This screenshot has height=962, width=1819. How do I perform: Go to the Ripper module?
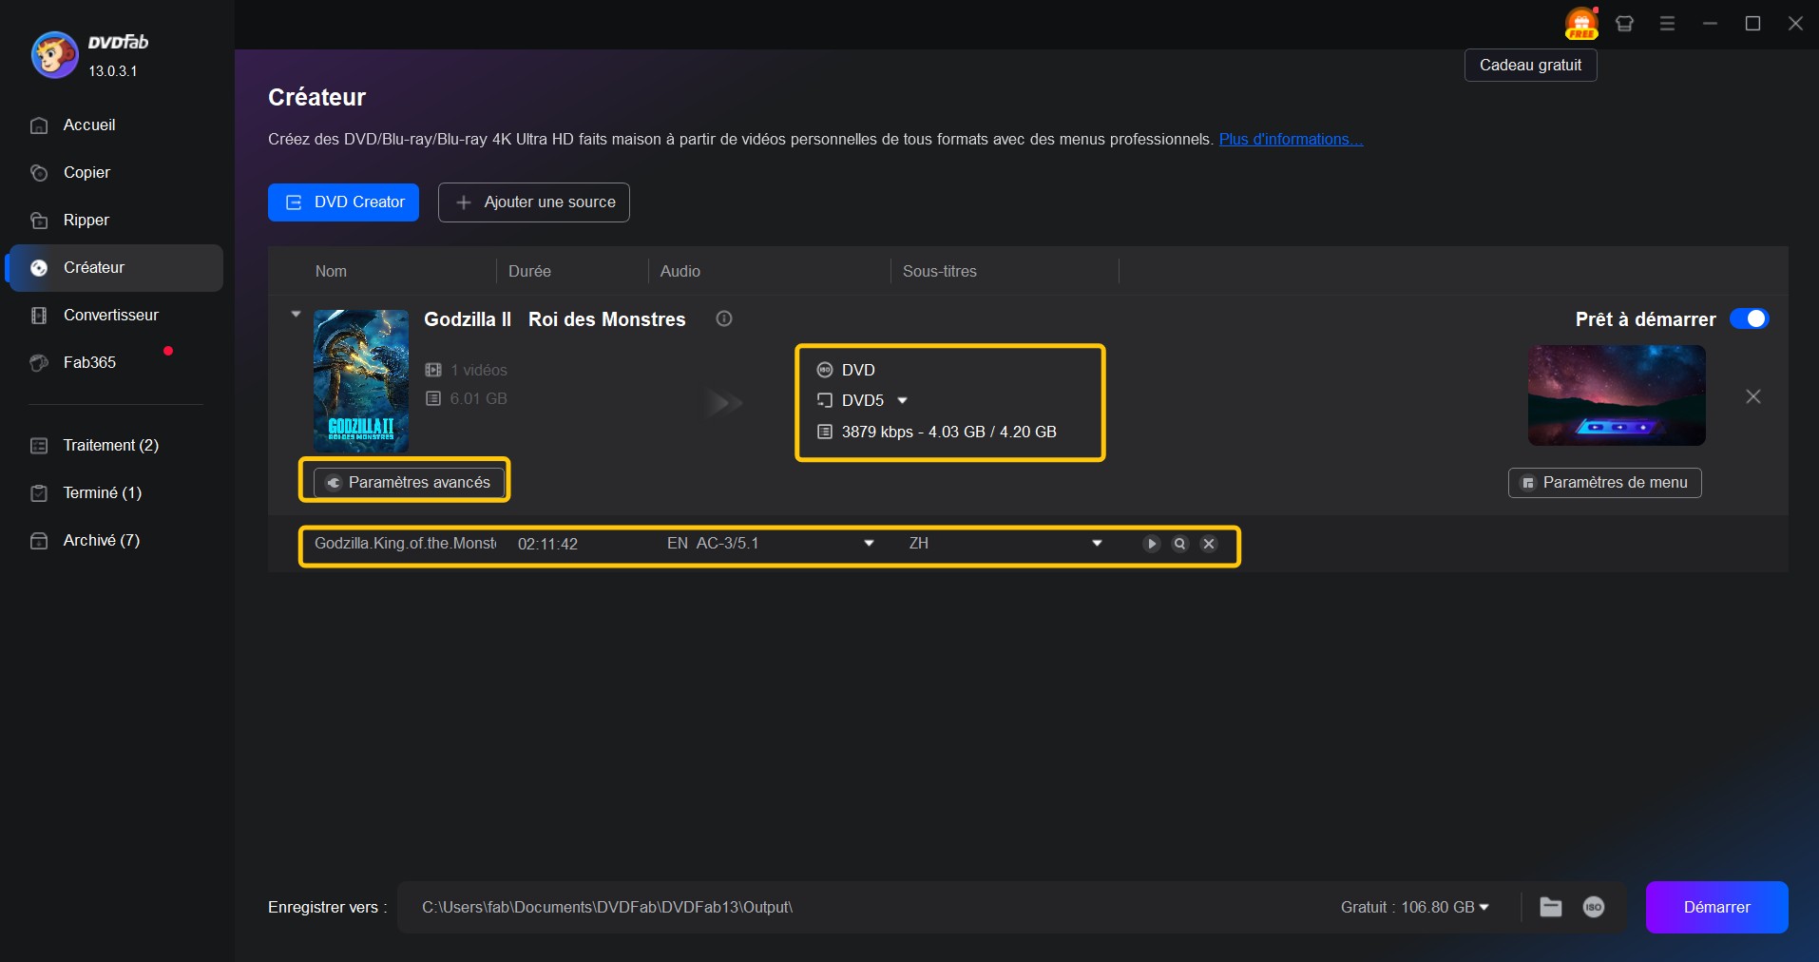point(86,221)
